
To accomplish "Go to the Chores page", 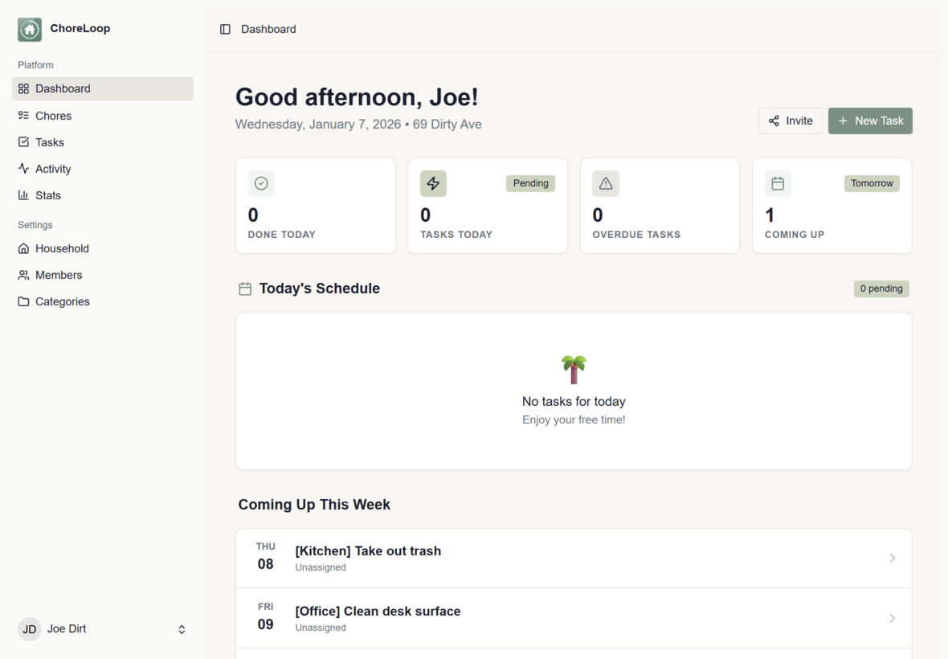I will click(103, 116).
